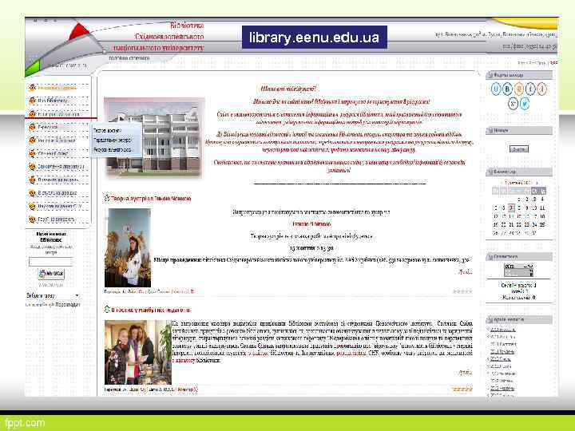Open the 'Віртуальна довідка' sidebar item
Image resolution: width=575 pixels, height=431 pixels.
[x=57, y=193]
